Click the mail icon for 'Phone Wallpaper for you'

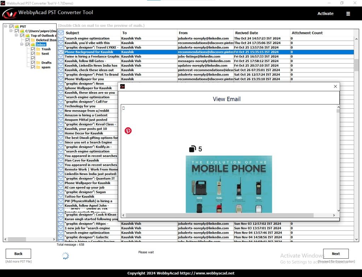[x=61, y=79]
